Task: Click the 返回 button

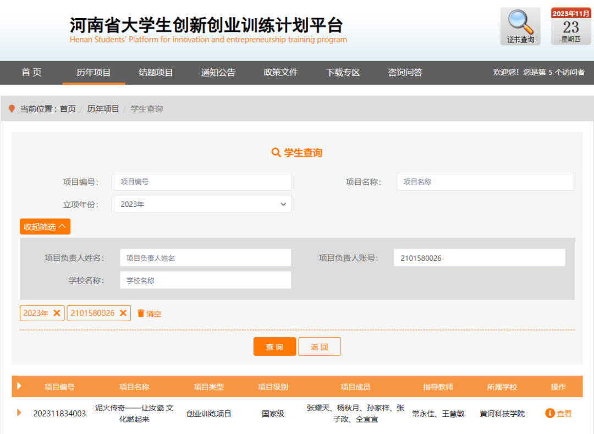Action: click(x=320, y=347)
